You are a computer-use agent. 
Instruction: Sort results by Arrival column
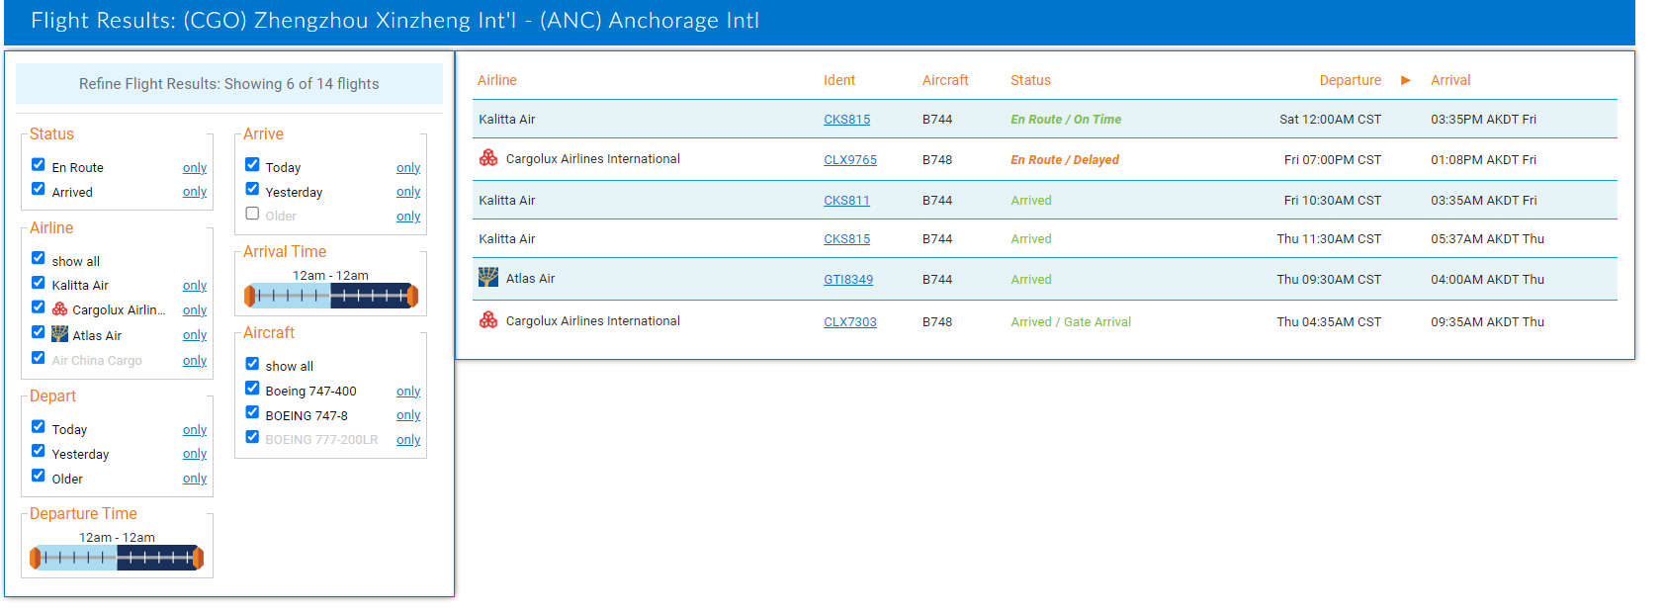[x=1450, y=80]
